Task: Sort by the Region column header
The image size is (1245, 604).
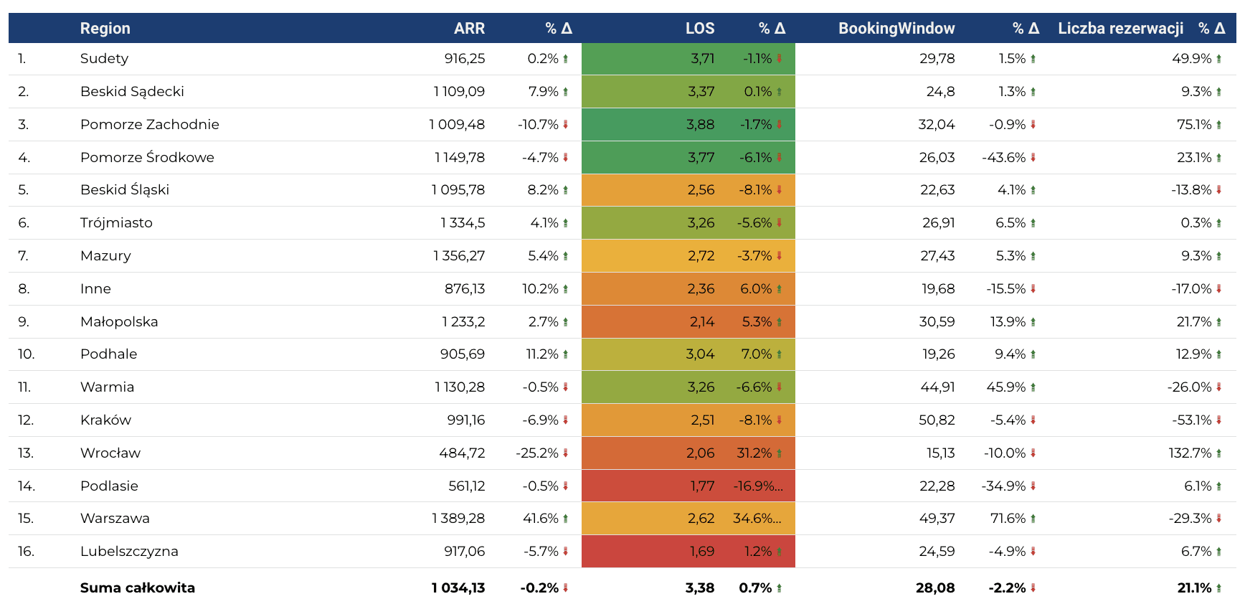Action: (x=105, y=29)
